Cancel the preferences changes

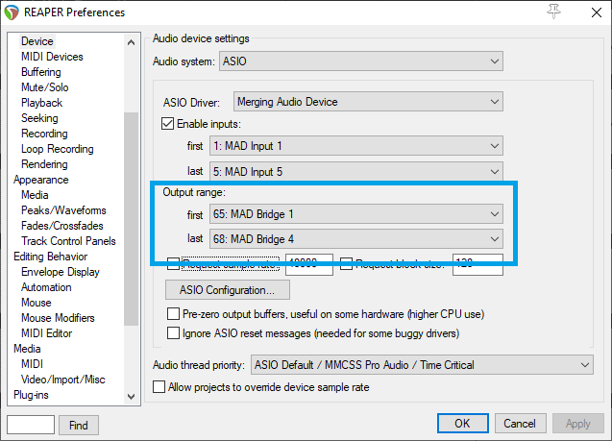(520, 424)
